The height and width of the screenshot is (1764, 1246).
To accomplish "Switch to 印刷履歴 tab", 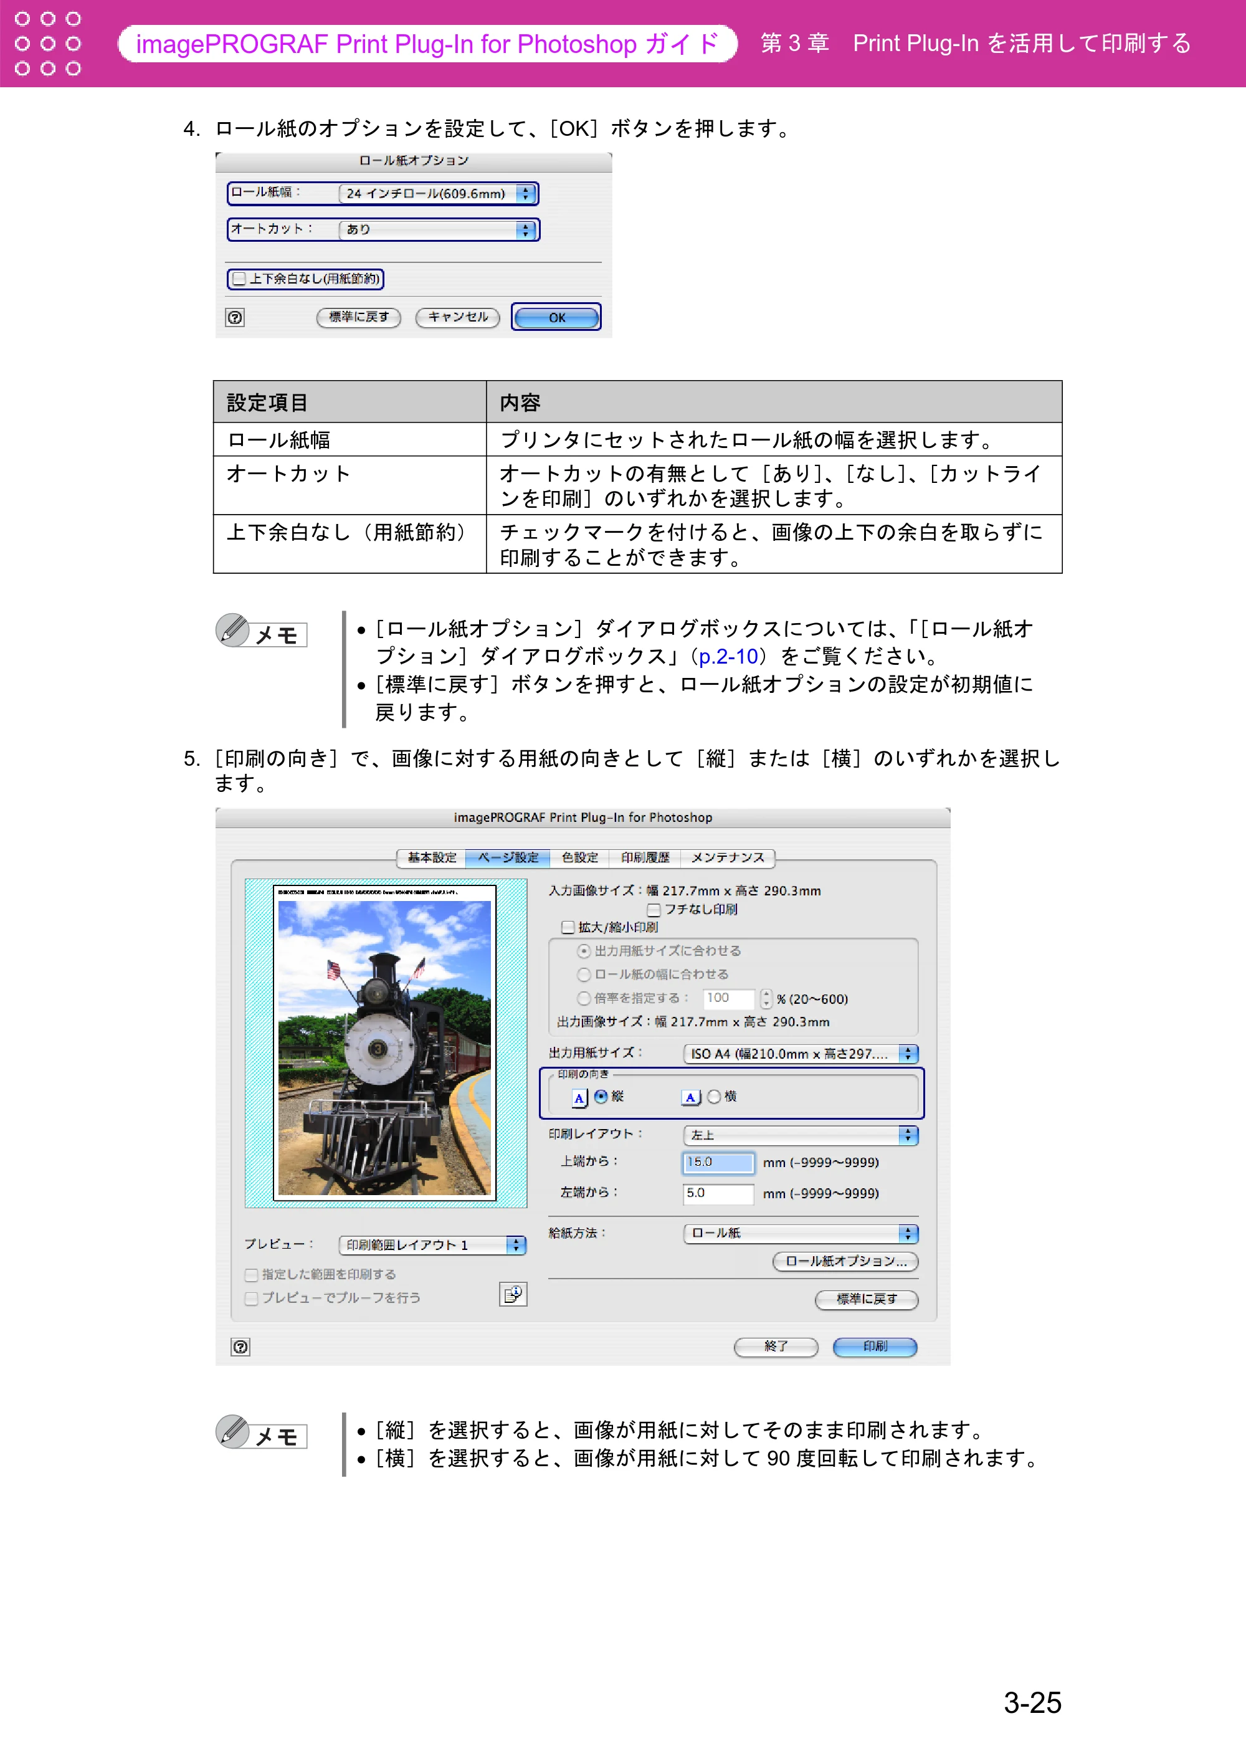I will (645, 857).
